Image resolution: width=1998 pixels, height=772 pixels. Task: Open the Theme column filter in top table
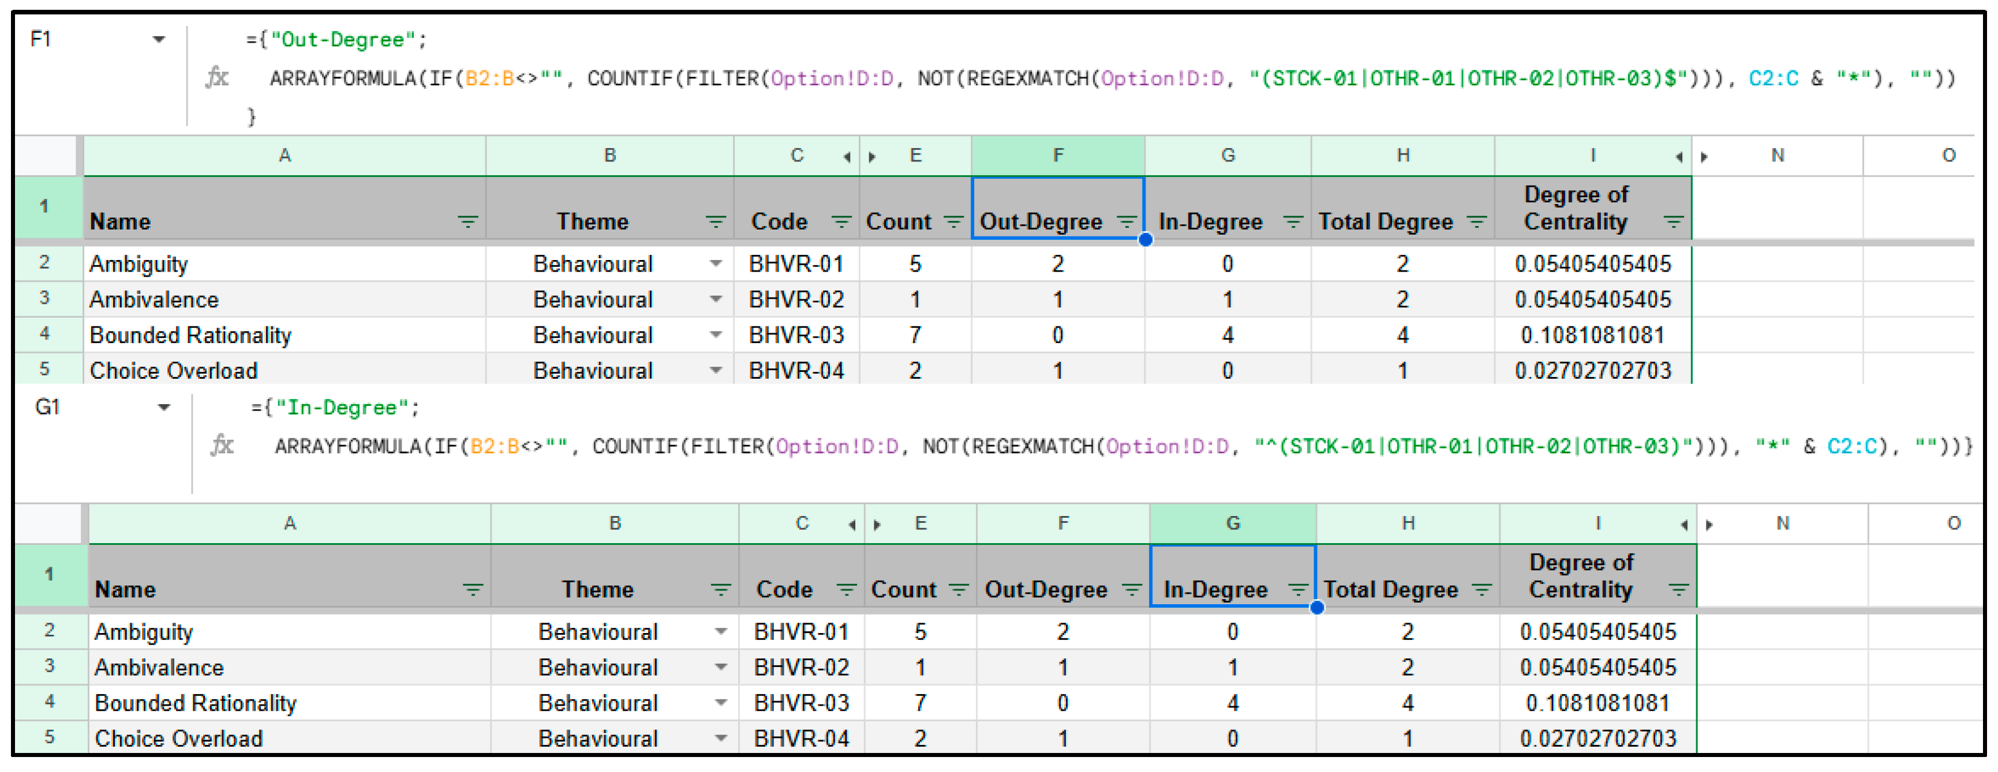click(715, 223)
